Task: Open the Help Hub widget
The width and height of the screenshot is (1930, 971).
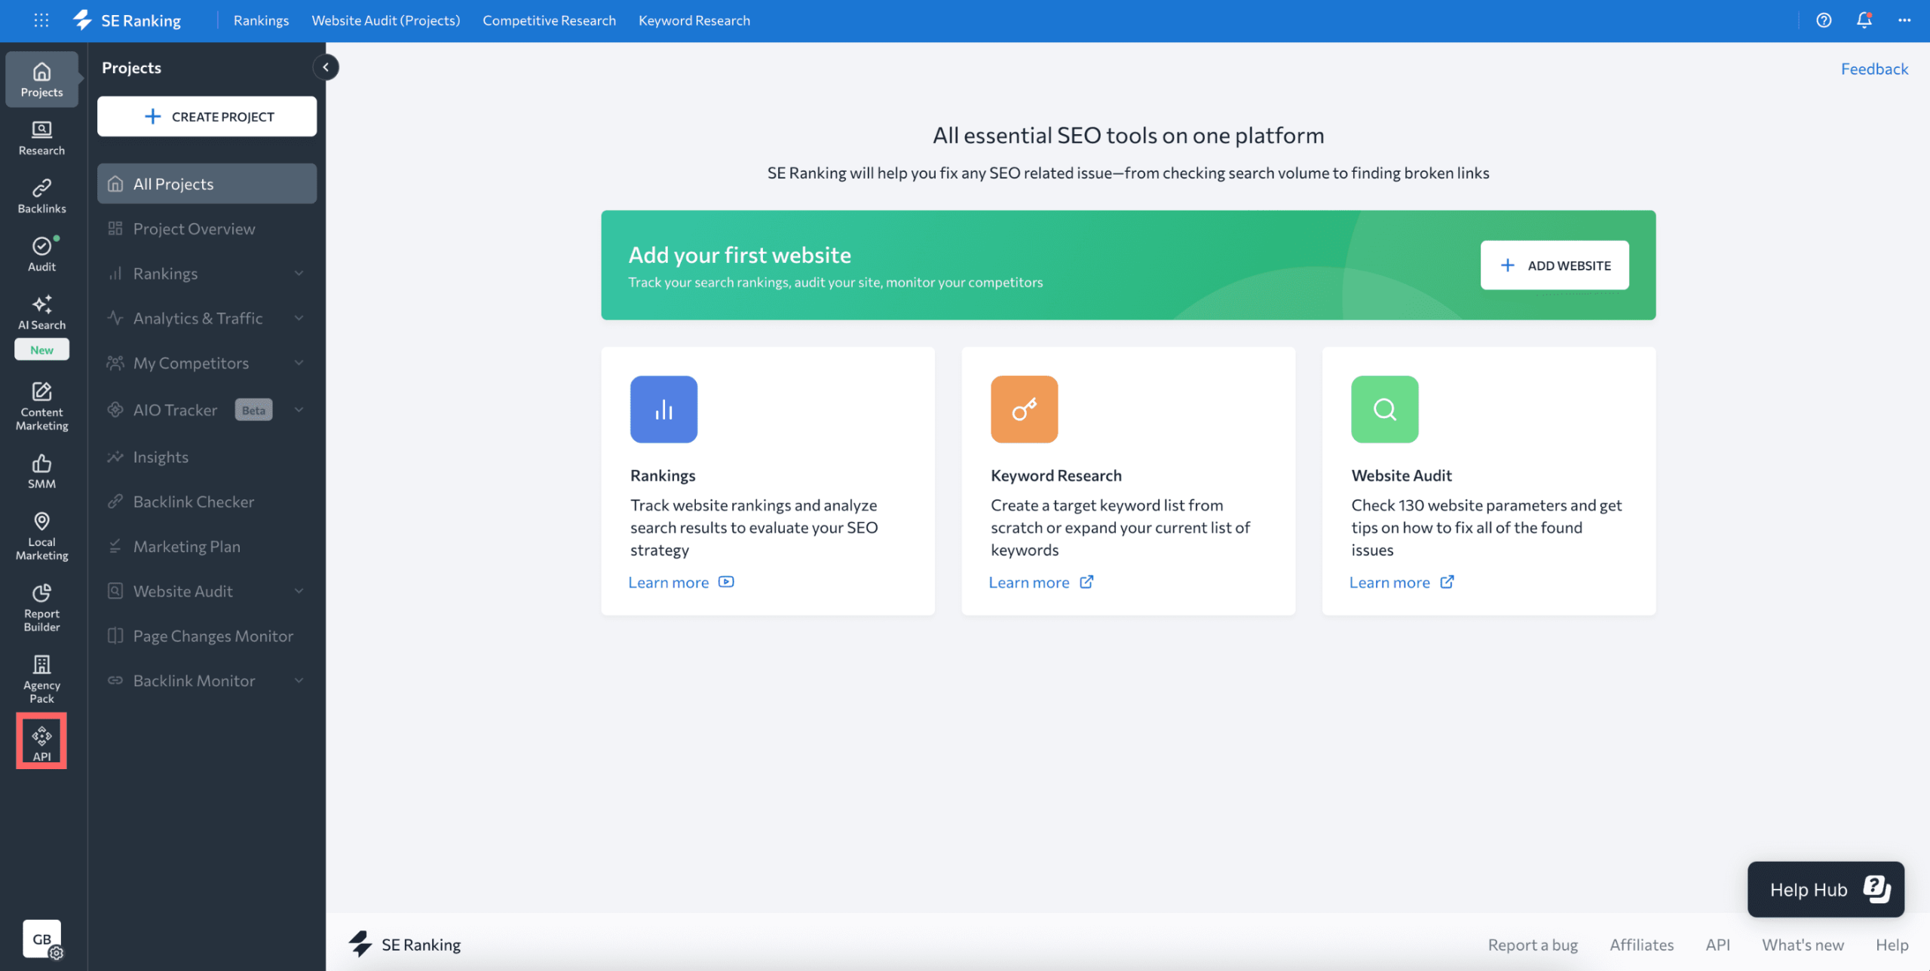Action: (1824, 889)
